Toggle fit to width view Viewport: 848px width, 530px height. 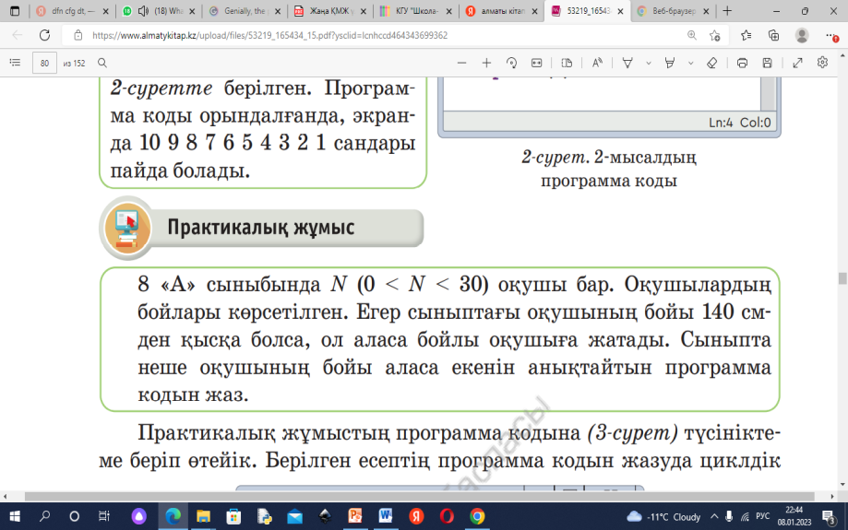[536, 63]
